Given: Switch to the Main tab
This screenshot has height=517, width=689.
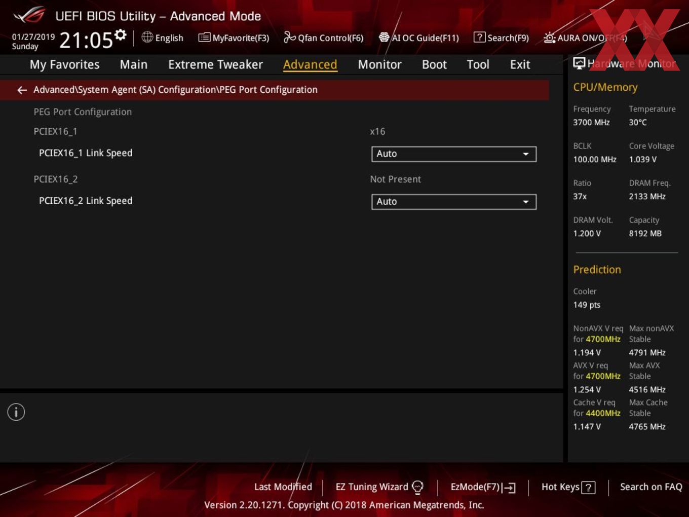Looking at the screenshot, I should coord(134,64).
